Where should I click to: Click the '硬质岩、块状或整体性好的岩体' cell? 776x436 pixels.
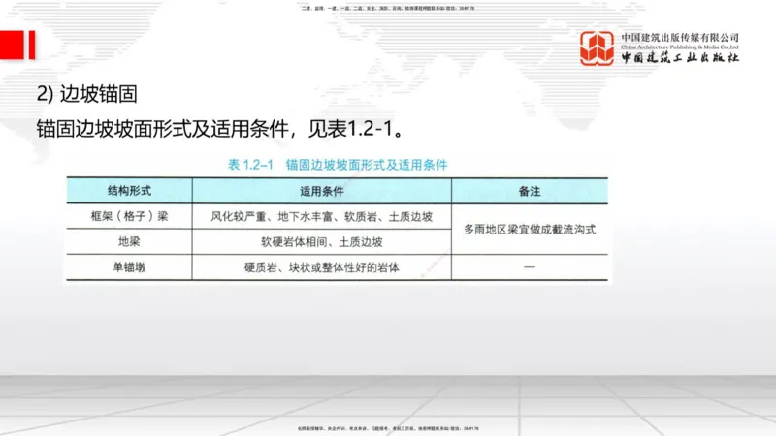point(322,267)
